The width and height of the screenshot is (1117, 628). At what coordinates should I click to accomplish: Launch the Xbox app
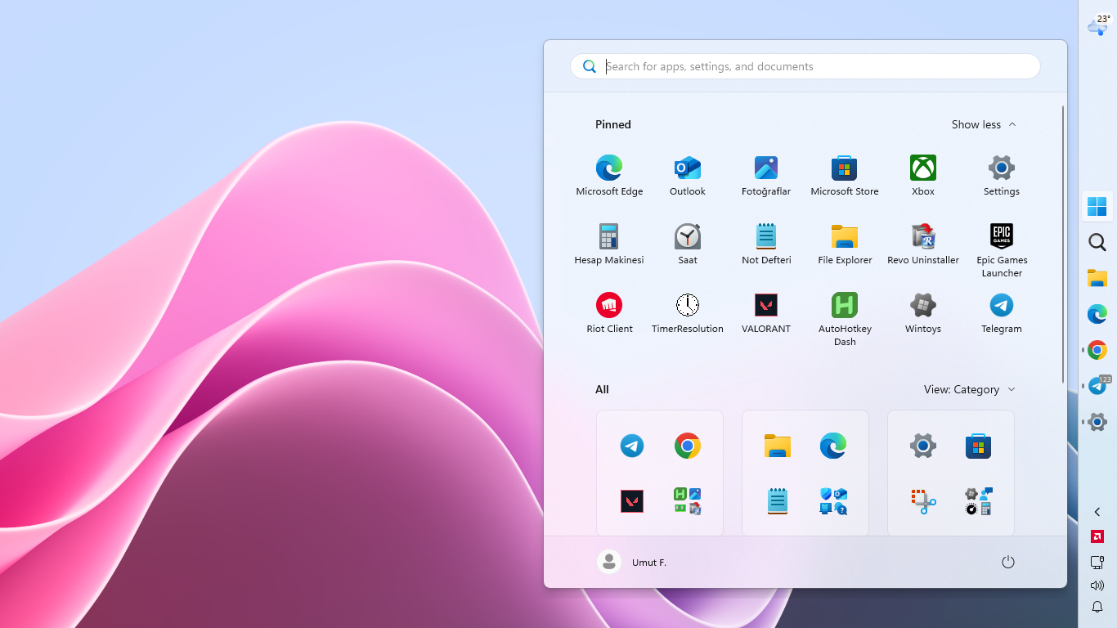click(x=923, y=175)
